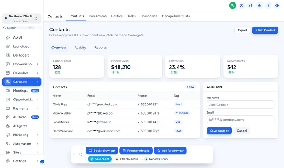
Task: Click the Save contact button
Action: pyautogui.click(x=219, y=131)
